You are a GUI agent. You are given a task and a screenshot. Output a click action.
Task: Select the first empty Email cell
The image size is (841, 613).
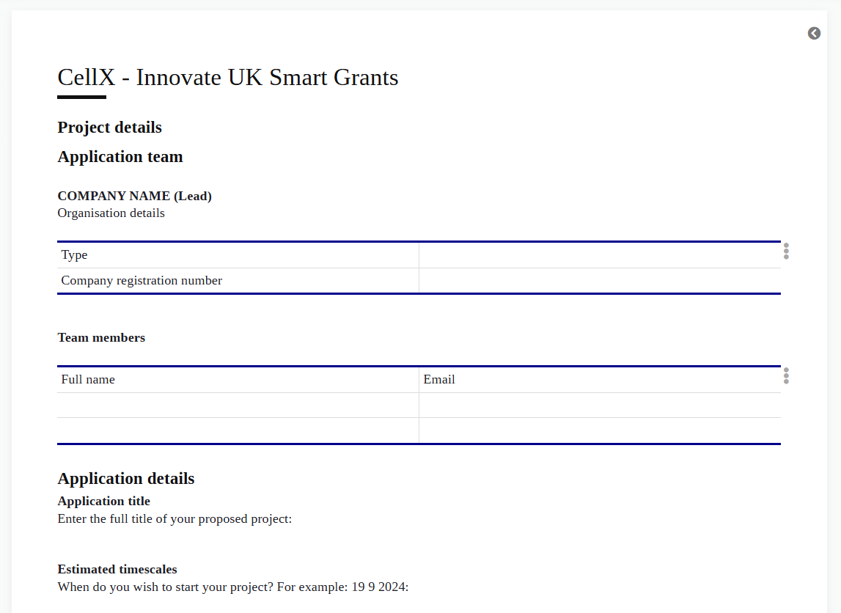coord(599,405)
